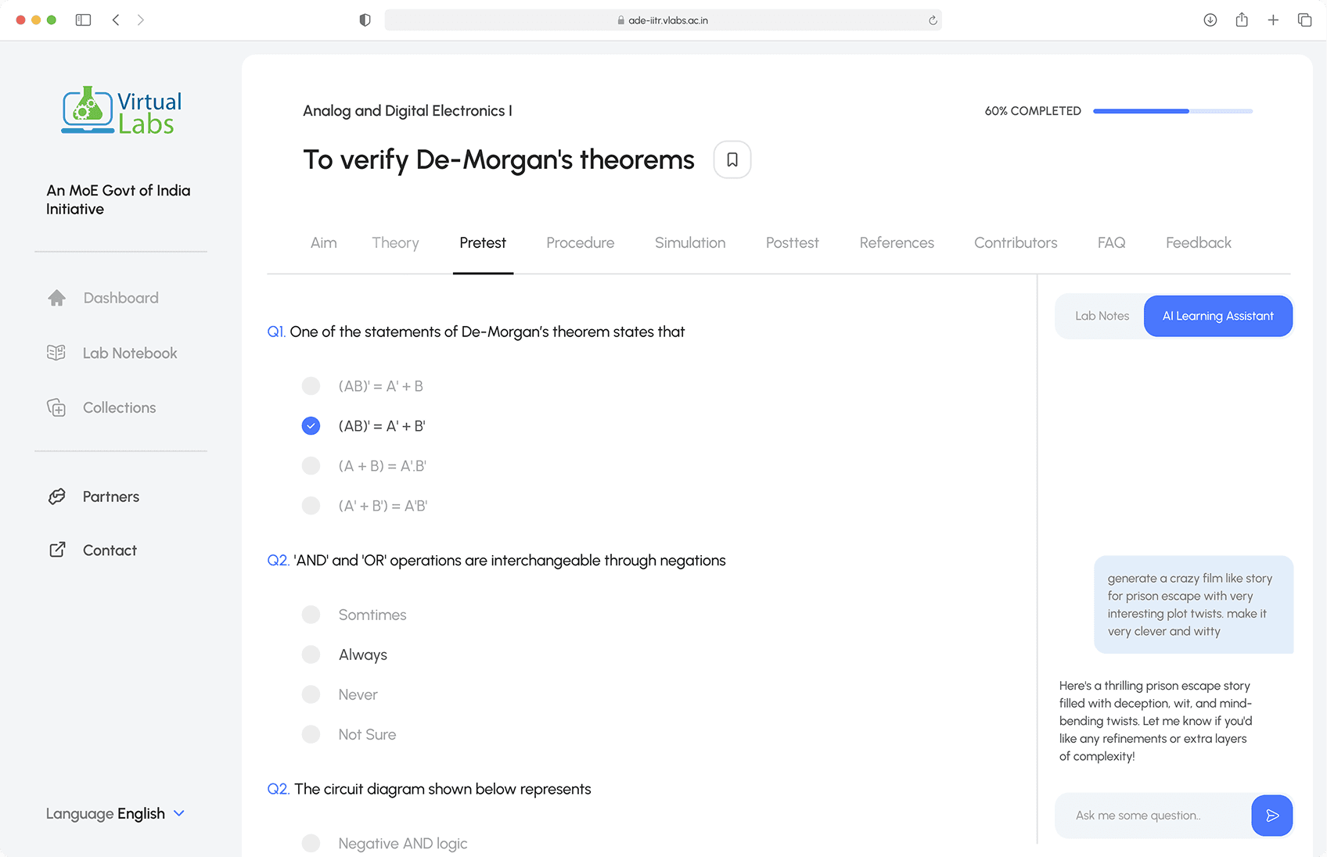The height and width of the screenshot is (857, 1327).
Task: Toggle the browser sidebar icon
Action: pyautogui.click(x=83, y=20)
